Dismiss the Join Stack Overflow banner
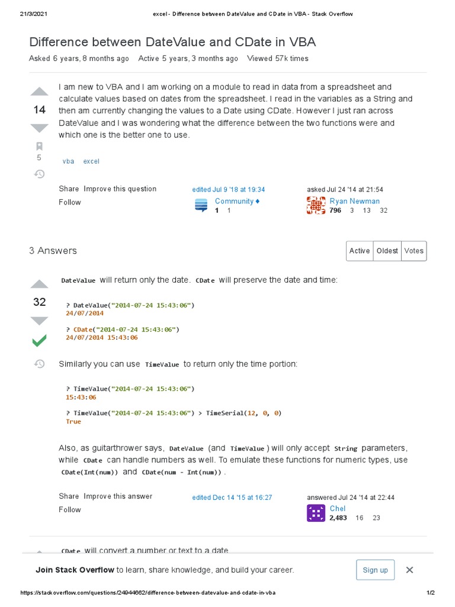Viewport: 455px width, 607px height. [x=409, y=570]
